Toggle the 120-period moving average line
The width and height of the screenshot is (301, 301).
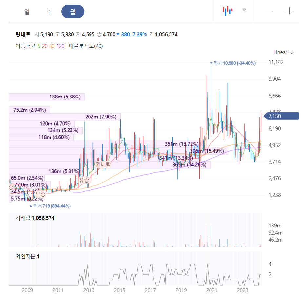click(60, 46)
